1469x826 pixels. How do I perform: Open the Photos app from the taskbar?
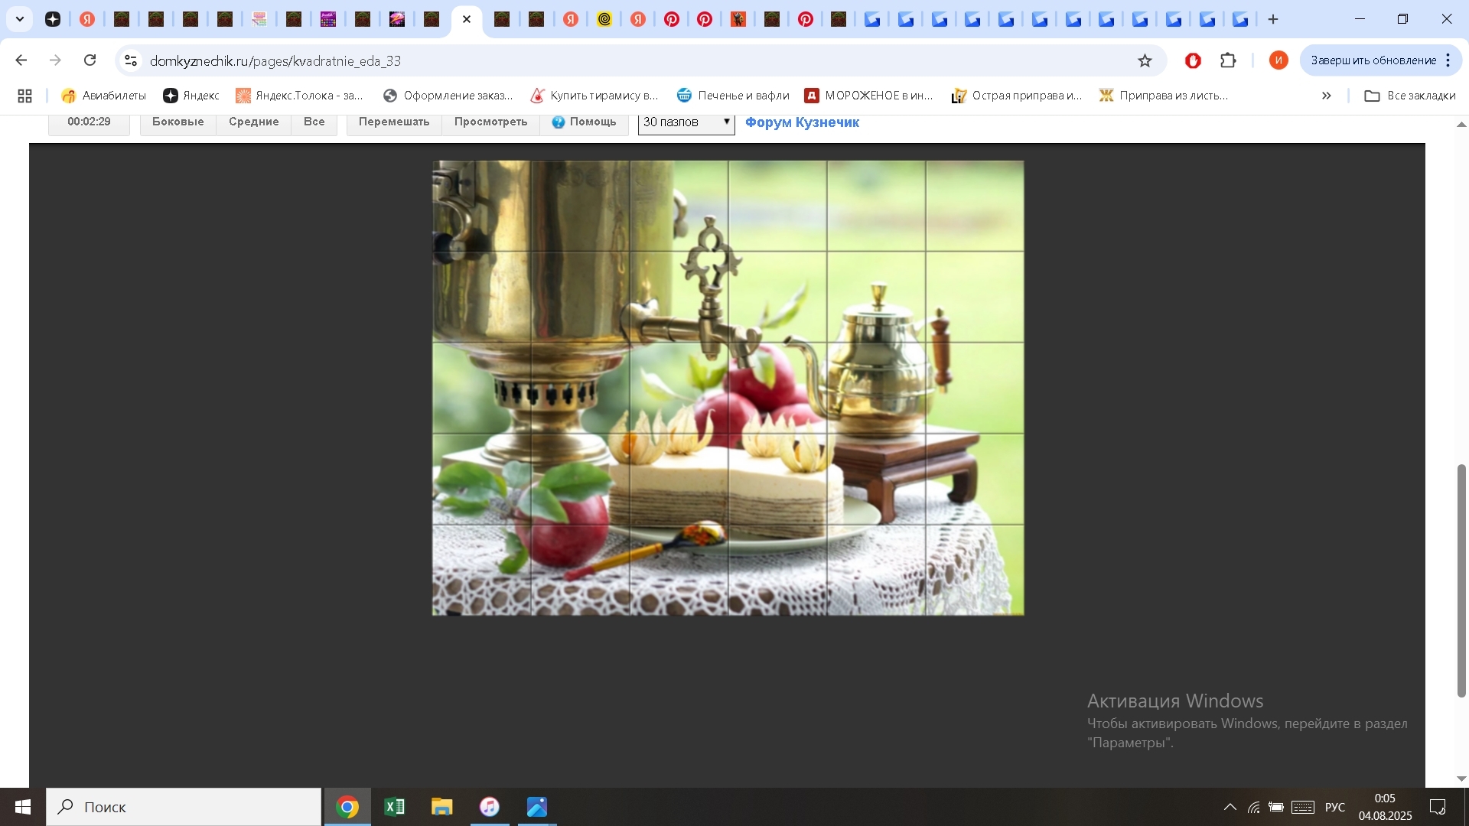pos(537,807)
